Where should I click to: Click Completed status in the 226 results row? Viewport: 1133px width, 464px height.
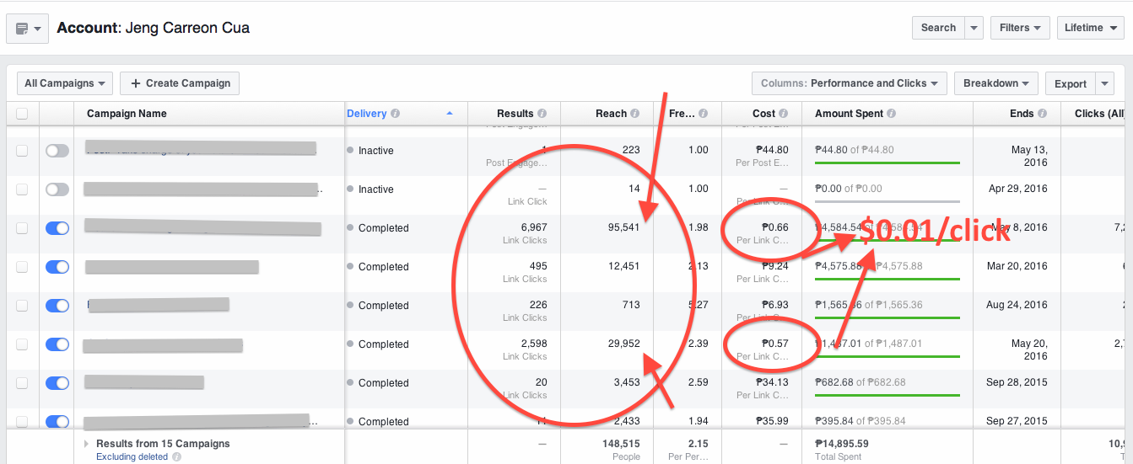(x=383, y=306)
